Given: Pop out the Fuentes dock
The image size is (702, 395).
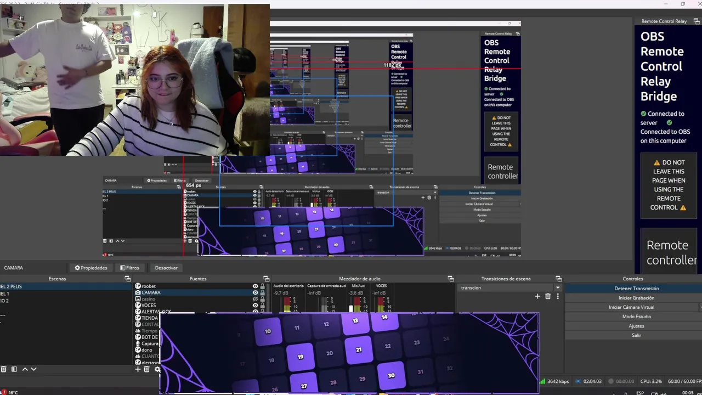Looking at the screenshot, I should point(266,279).
